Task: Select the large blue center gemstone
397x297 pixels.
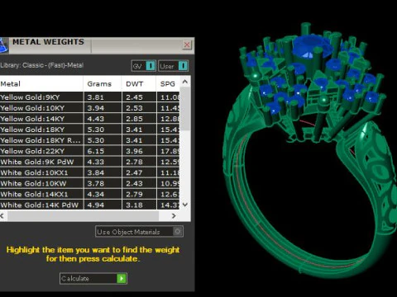Action: 310,46
